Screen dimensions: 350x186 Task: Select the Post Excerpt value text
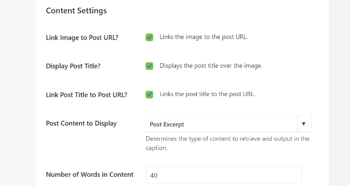click(167, 124)
